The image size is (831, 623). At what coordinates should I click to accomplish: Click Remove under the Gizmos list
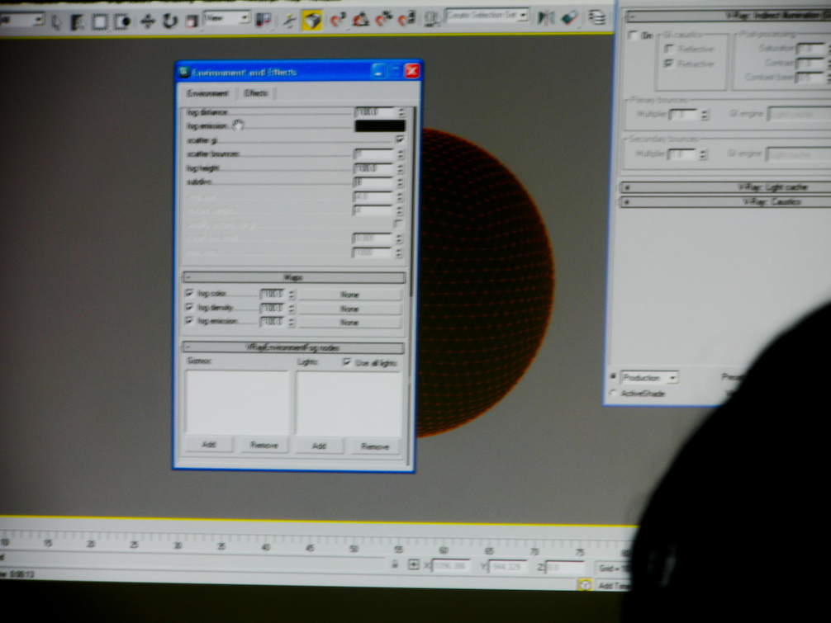coord(264,445)
